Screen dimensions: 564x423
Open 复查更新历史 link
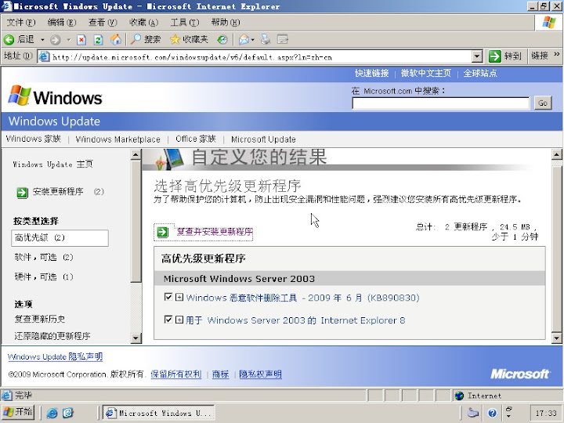pos(40,319)
